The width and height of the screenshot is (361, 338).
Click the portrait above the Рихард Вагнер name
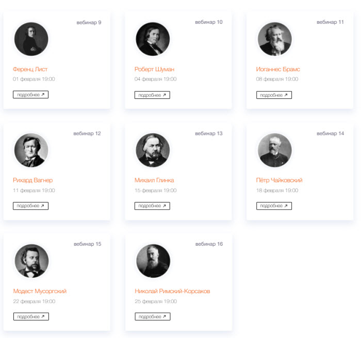31,150
